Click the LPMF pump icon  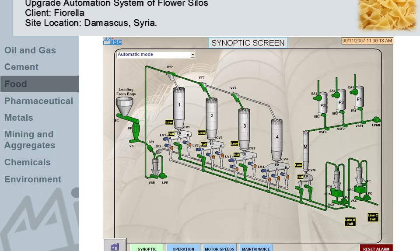coord(376,120)
